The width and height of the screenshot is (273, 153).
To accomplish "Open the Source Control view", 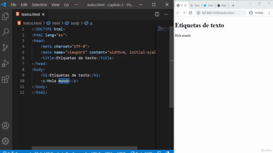I will click(x=6, y=48).
